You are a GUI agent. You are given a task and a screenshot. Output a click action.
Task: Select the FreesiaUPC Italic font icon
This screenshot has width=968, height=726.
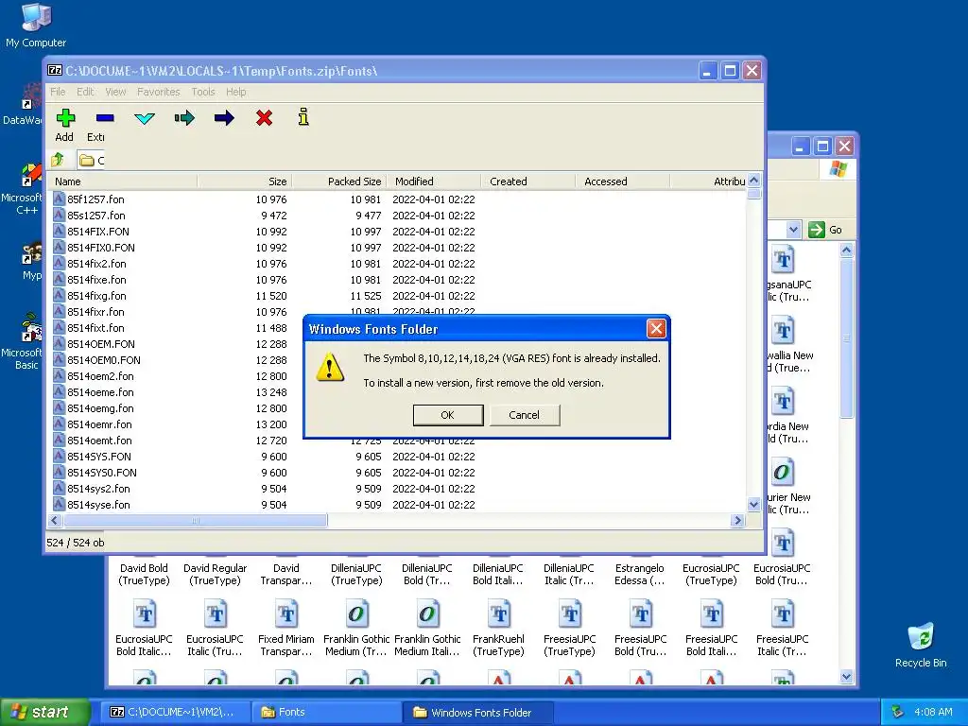[x=783, y=614]
